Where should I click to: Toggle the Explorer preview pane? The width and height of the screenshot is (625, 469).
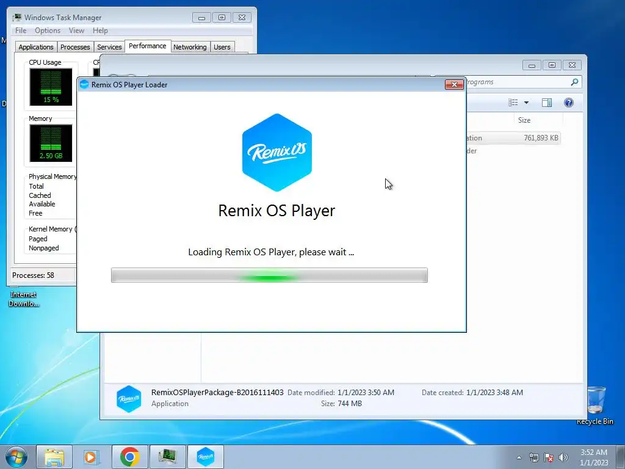(x=547, y=103)
